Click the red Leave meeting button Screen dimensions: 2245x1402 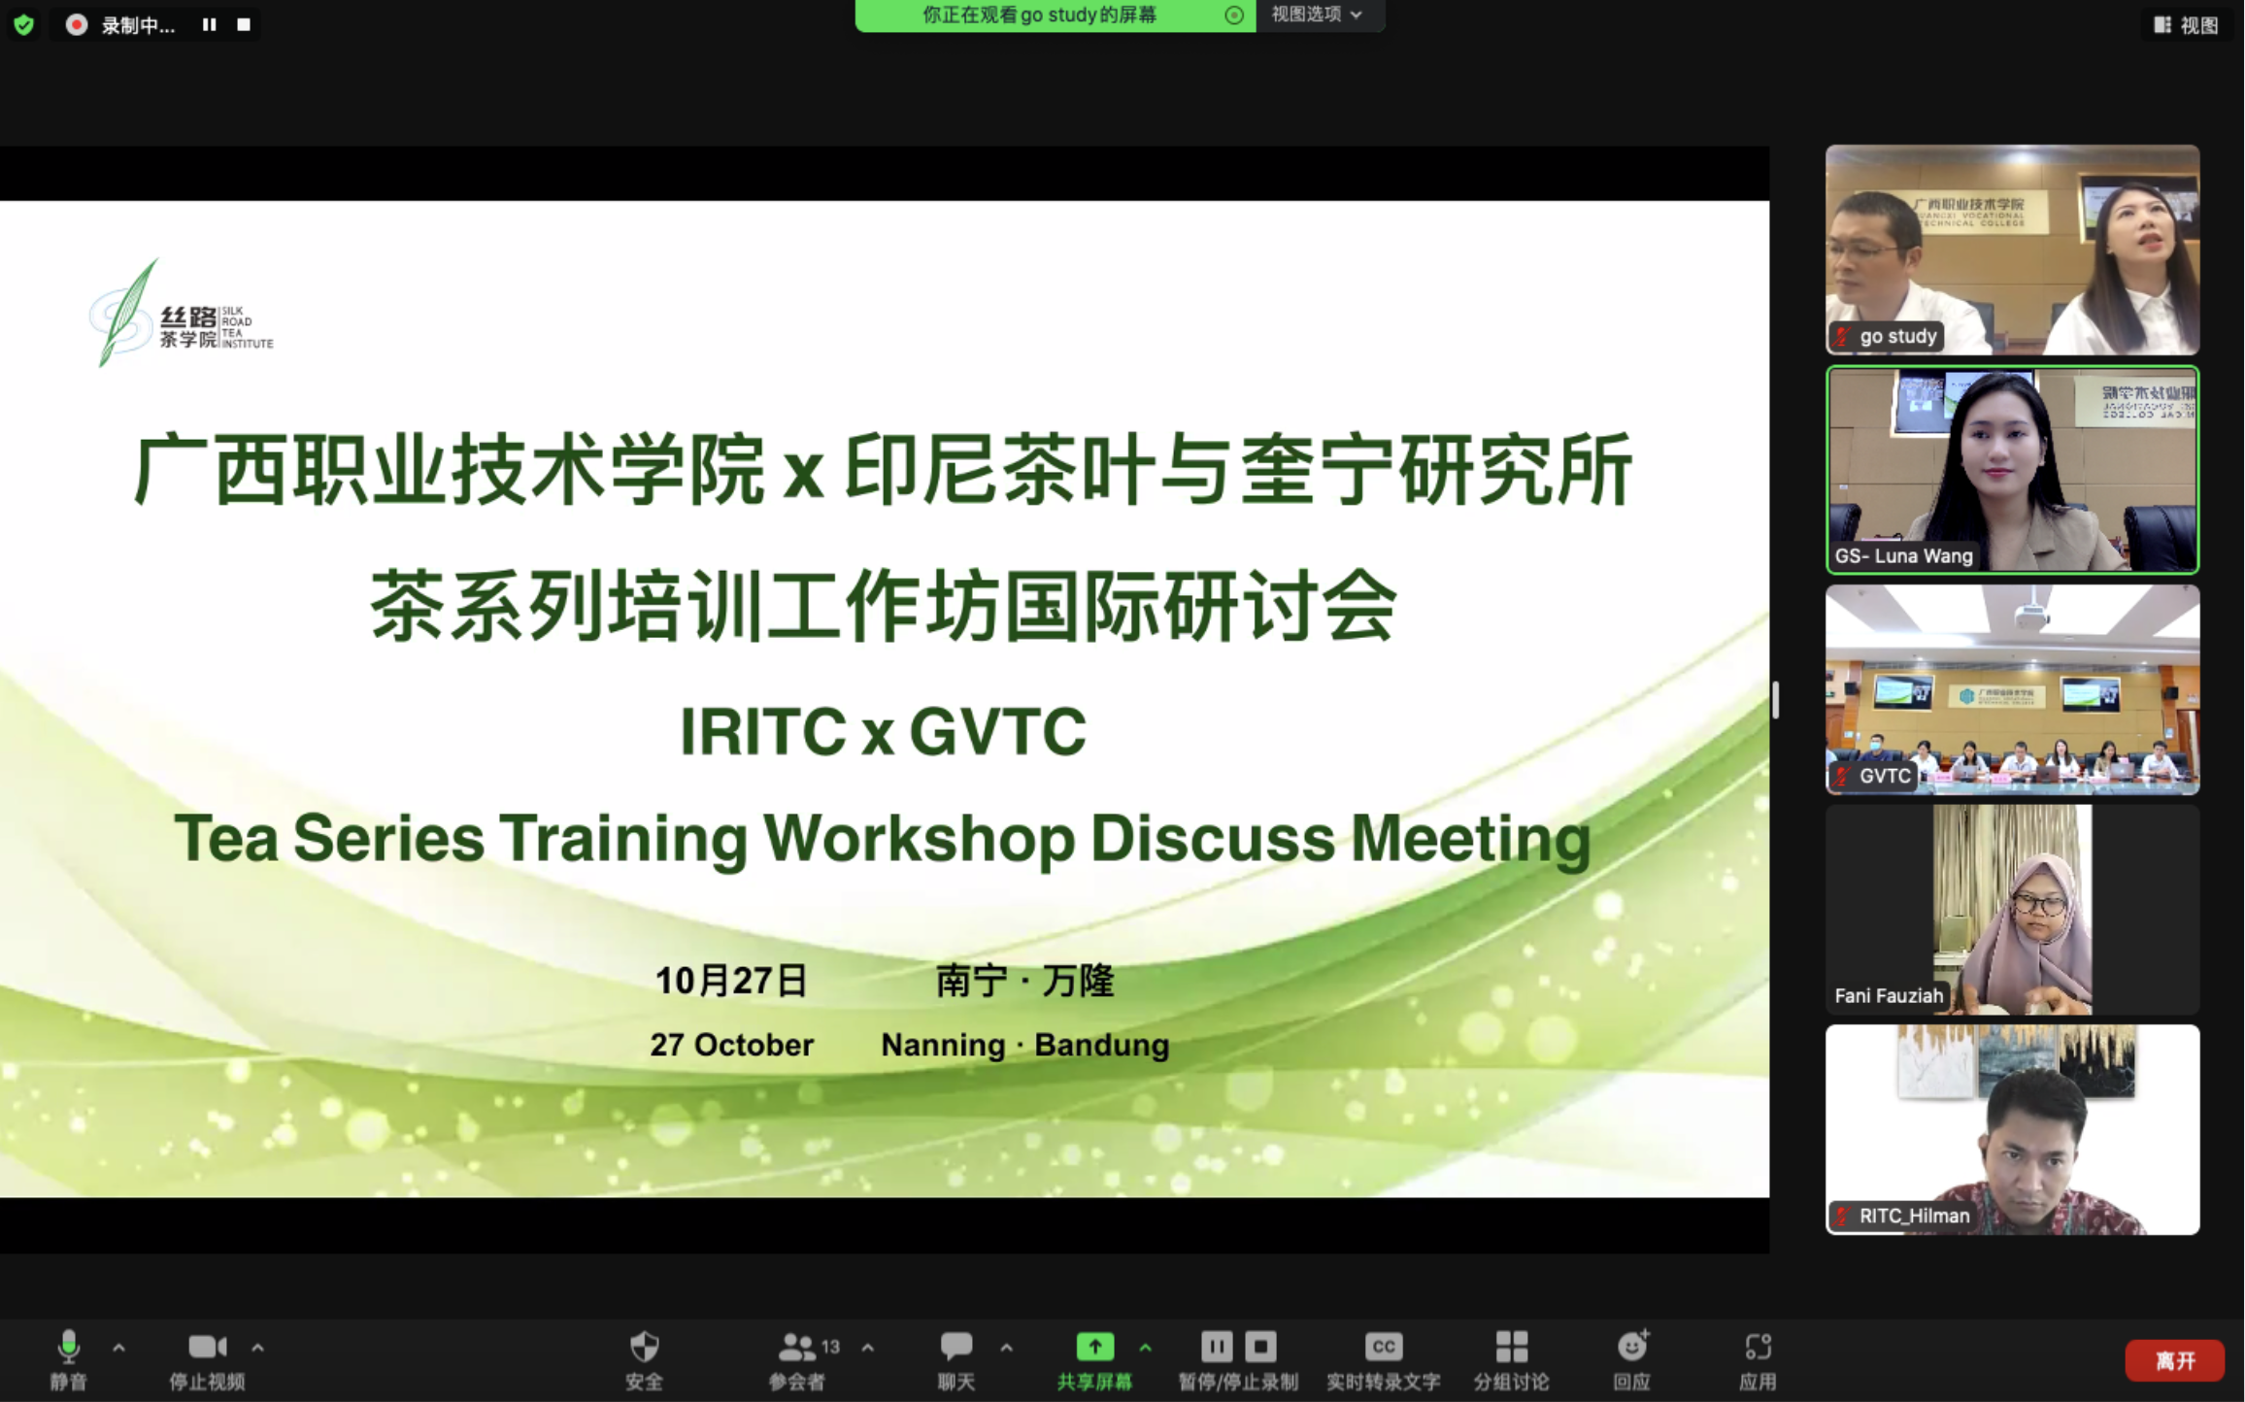(2174, 1360)
